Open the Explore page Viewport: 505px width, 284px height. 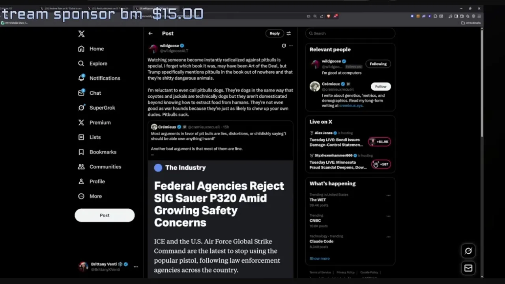(93, 64)
